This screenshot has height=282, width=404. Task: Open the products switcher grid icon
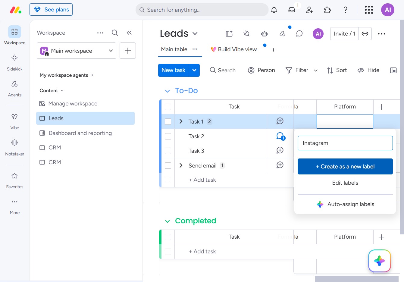pyautogui.click(x=369, y=10)
